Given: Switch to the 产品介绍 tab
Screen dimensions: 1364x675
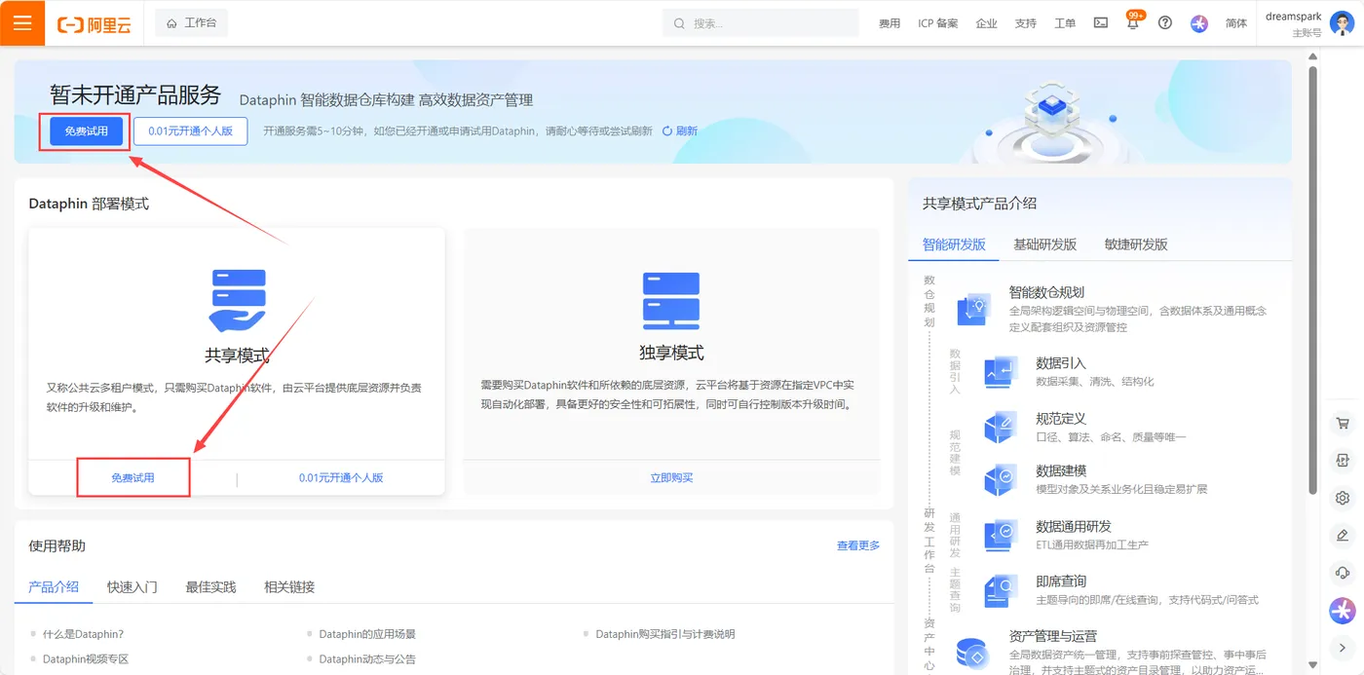Looking at the screenshot, I should tap(54, 587).
